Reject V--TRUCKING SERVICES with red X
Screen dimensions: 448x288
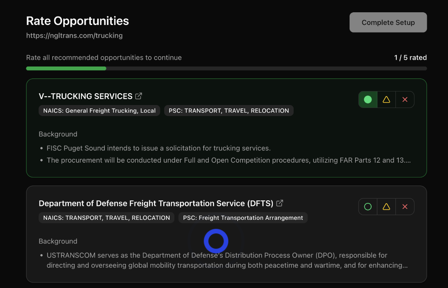(x=405, y=100)
